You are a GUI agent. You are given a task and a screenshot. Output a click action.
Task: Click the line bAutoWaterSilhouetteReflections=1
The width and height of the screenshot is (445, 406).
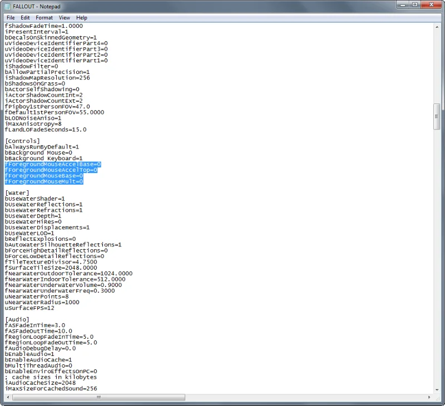pyautogui.click(x=63, y=245)
